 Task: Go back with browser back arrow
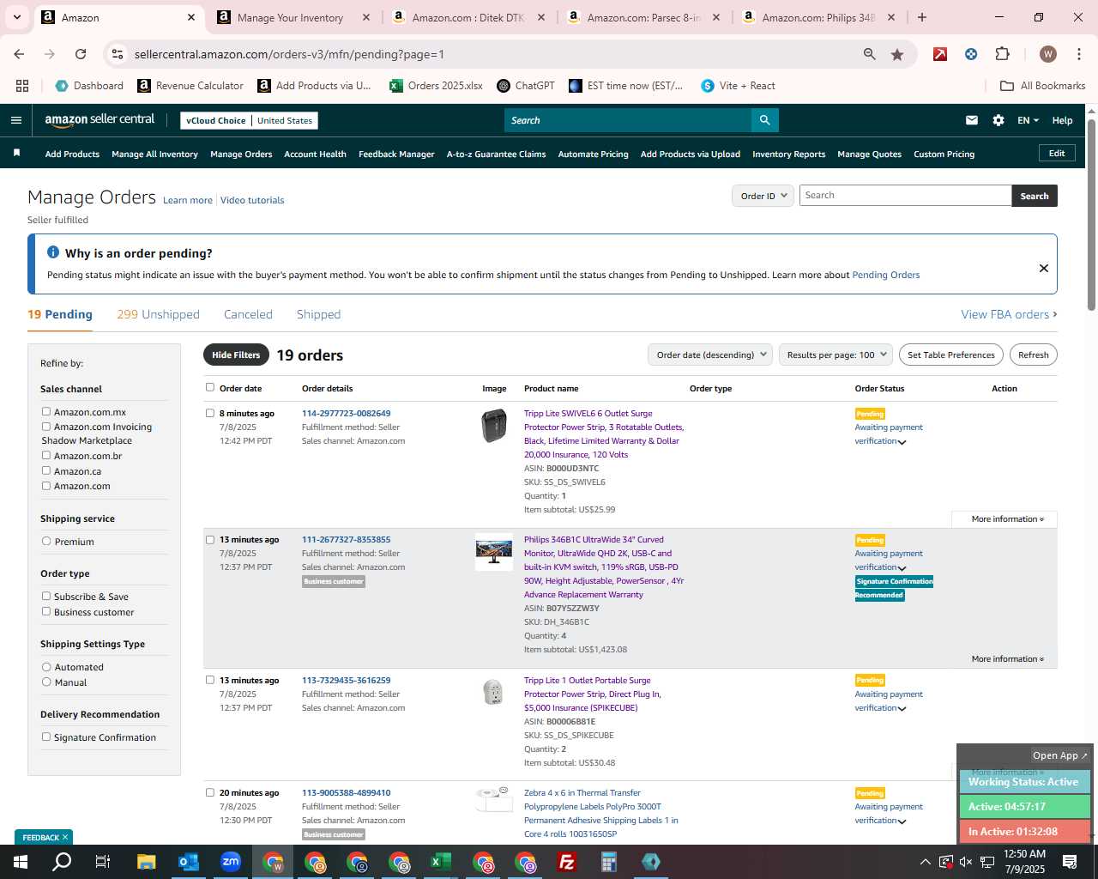click(19, 54)
